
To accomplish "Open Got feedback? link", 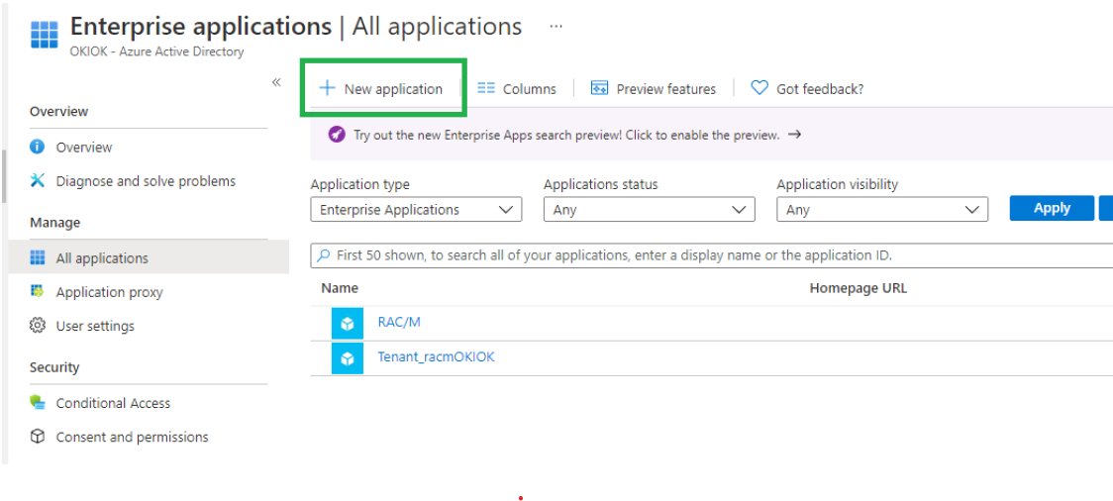I will tap(820, 89).
